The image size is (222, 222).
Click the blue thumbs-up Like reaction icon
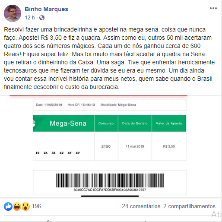click(8, 206)
